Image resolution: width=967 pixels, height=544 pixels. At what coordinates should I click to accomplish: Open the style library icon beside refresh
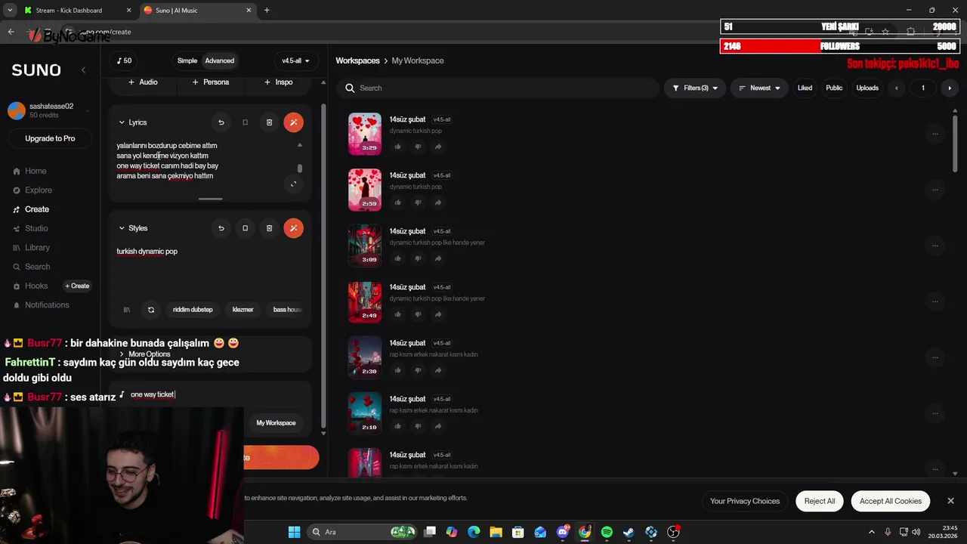pyautogui.click(x=127, y=310)
